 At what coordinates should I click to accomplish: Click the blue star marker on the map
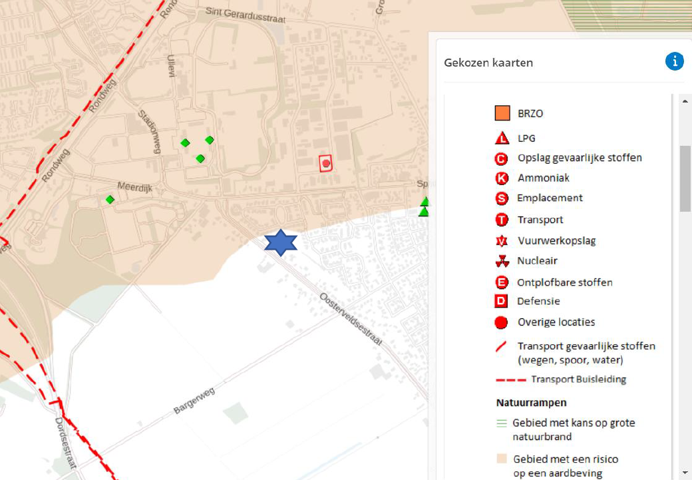(x=281, y=244)
